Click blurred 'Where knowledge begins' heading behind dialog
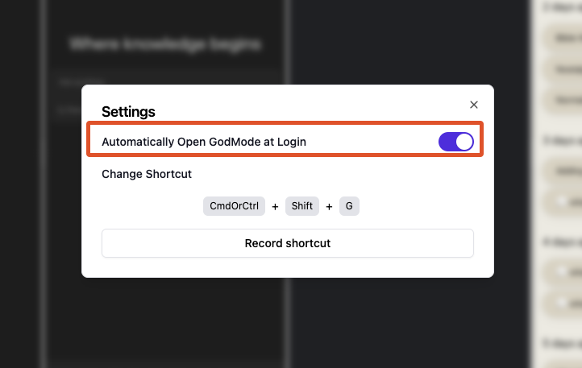This screenshot has height=368, width=582. point(165,44)
